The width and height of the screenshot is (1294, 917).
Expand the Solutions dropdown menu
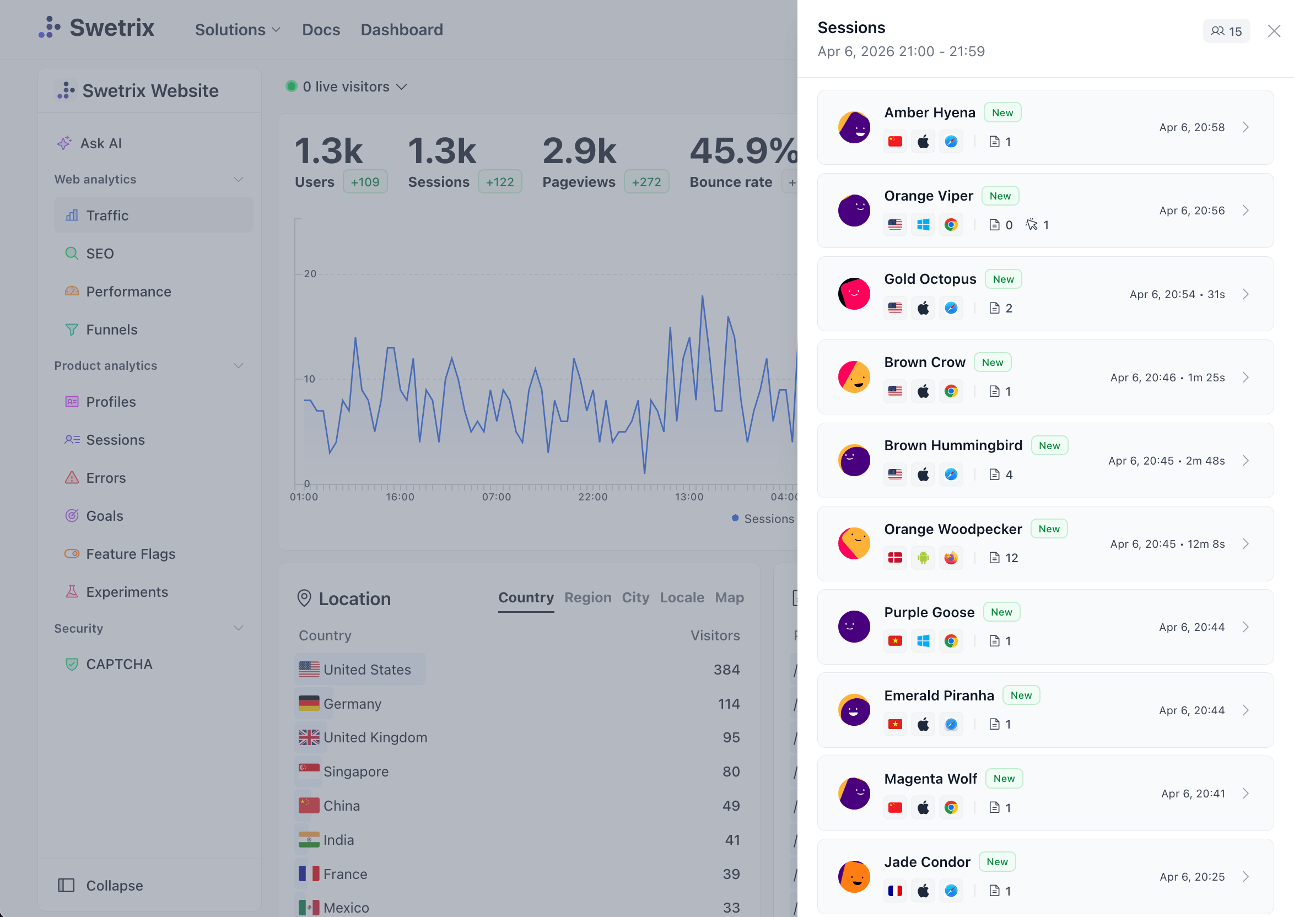(237, 29)
